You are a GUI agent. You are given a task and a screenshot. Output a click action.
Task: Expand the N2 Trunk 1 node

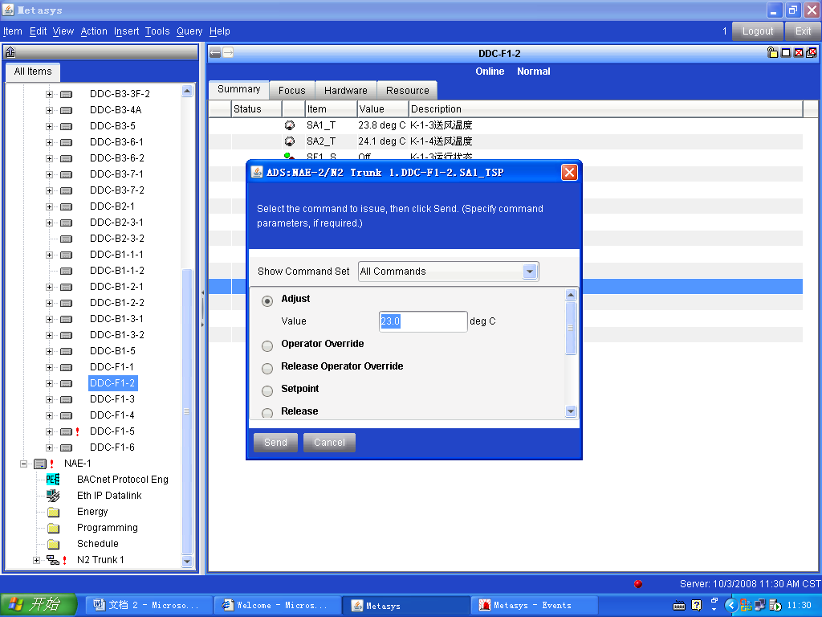point(36,560)
